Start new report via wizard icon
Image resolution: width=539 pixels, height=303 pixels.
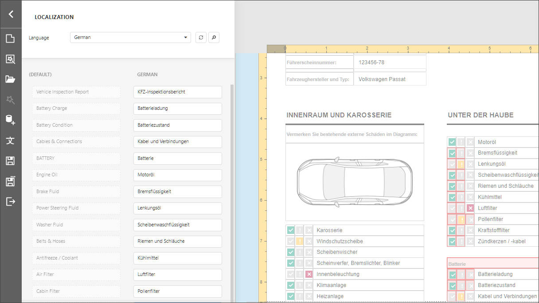point(11,59)
